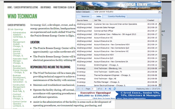
Task: Select SCADA Engineer - Chicago, IL row
Action: [x=117, y=65]
